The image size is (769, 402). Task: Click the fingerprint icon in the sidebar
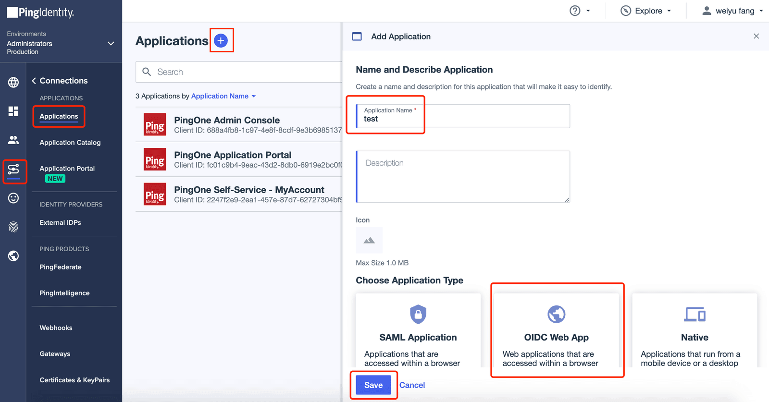(13, 227)
